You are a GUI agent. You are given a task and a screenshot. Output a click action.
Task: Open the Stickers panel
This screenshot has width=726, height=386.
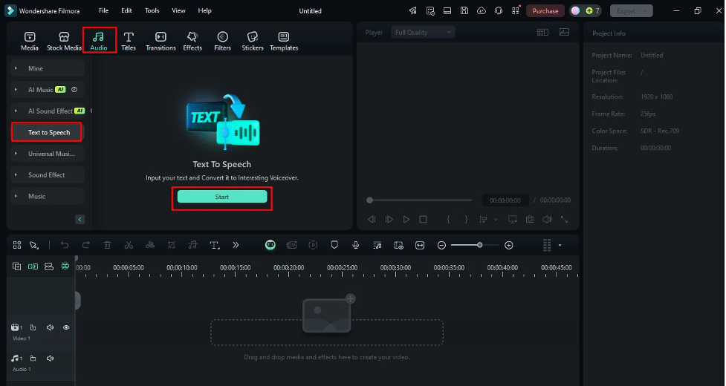click(x=252, y=41)
